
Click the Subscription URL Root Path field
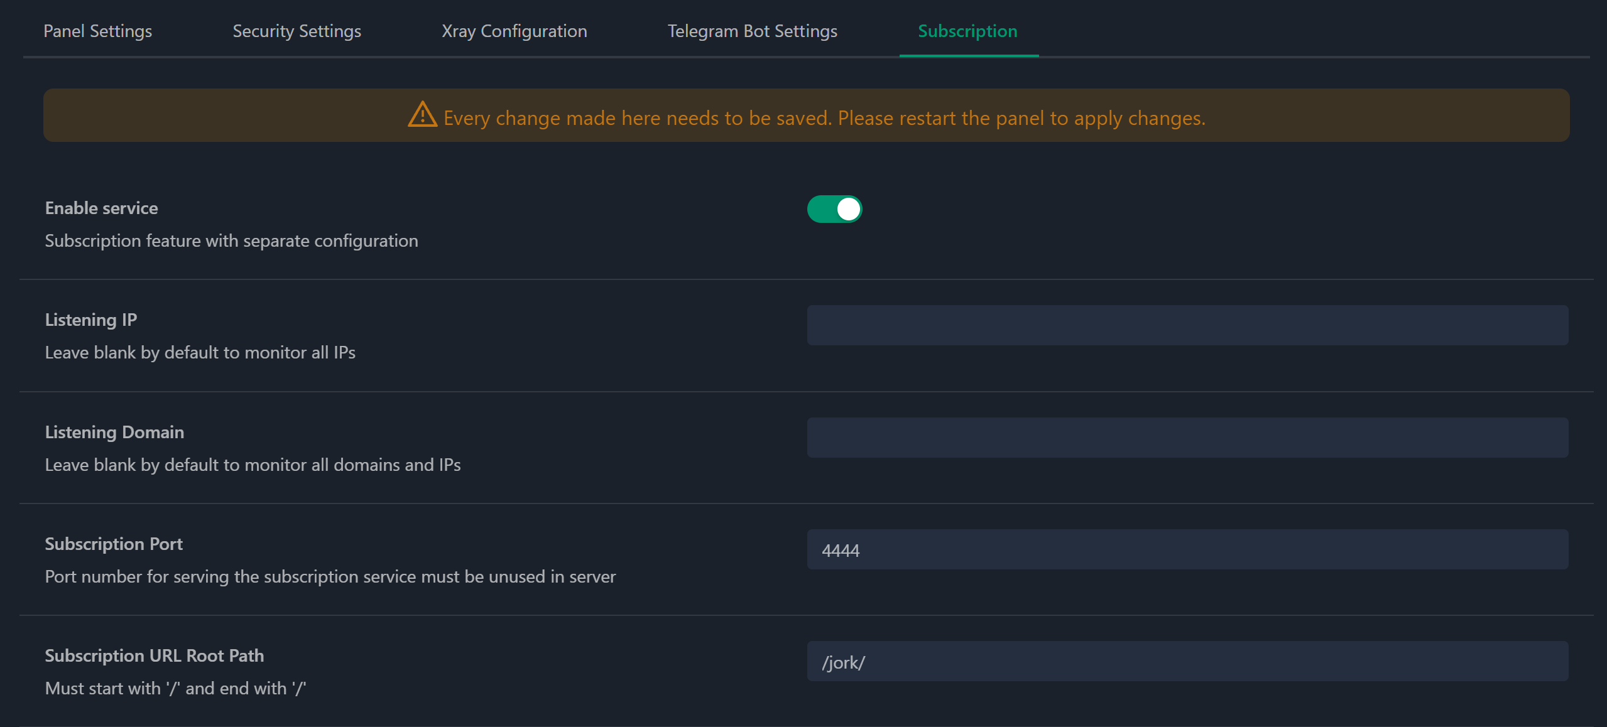tap(1187, 661)
